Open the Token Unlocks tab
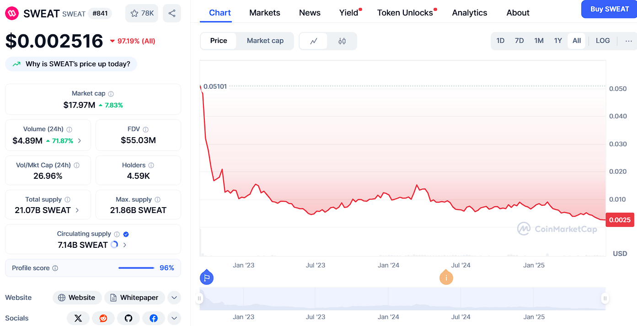The image size is (637, 326). pos(405,13)
